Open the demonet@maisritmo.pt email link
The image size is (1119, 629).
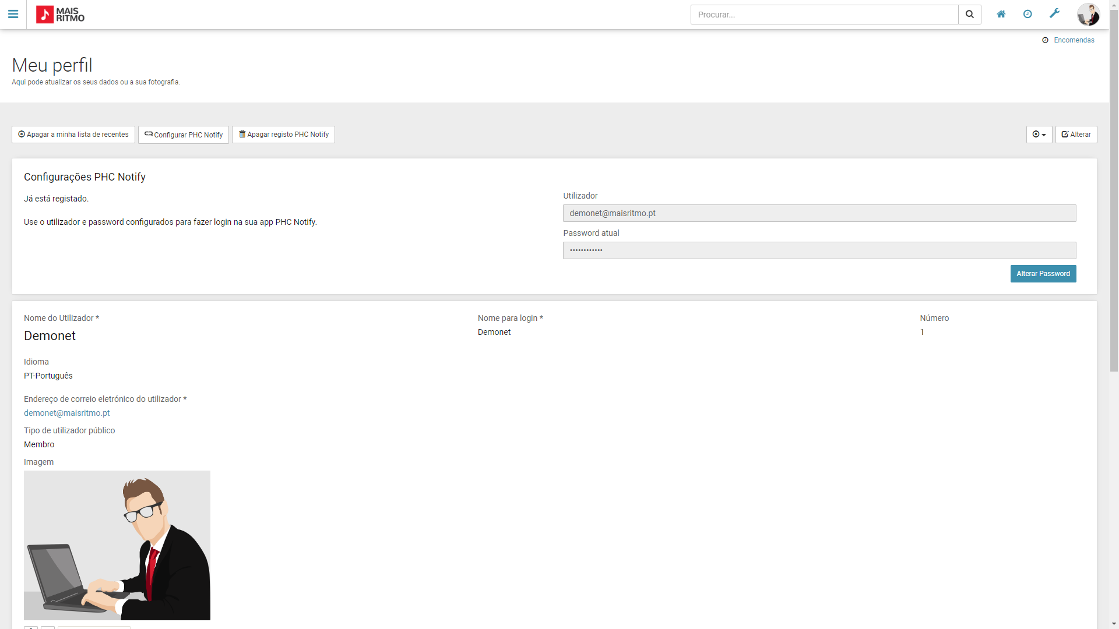[x=67, y=413]
